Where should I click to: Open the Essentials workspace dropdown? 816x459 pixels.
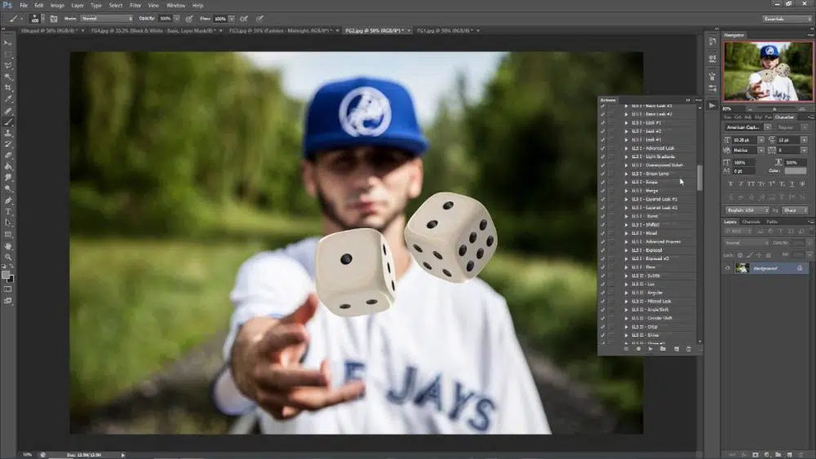coord(786,18)
